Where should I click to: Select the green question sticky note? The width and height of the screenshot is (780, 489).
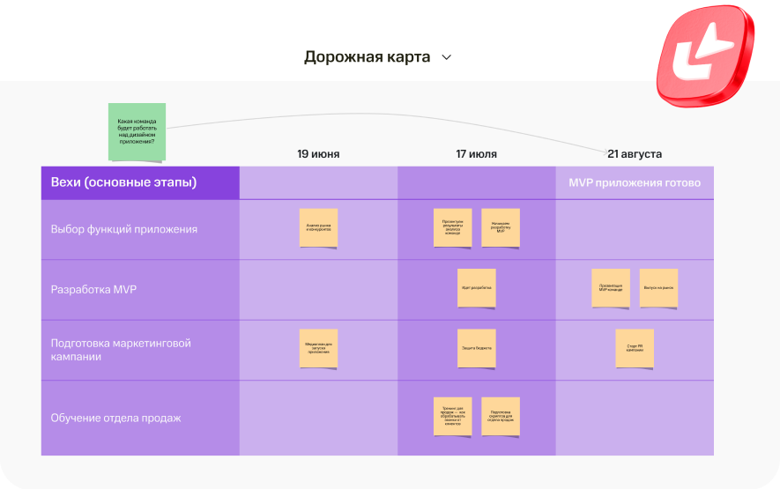click(x=137, y=131)
